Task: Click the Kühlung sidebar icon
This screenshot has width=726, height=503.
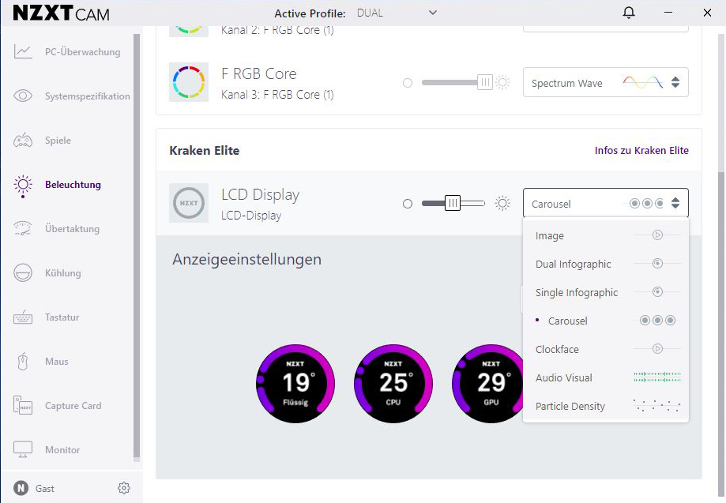Action: point(23,273)
